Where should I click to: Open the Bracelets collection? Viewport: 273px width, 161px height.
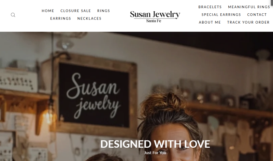[x=210, y=7]
